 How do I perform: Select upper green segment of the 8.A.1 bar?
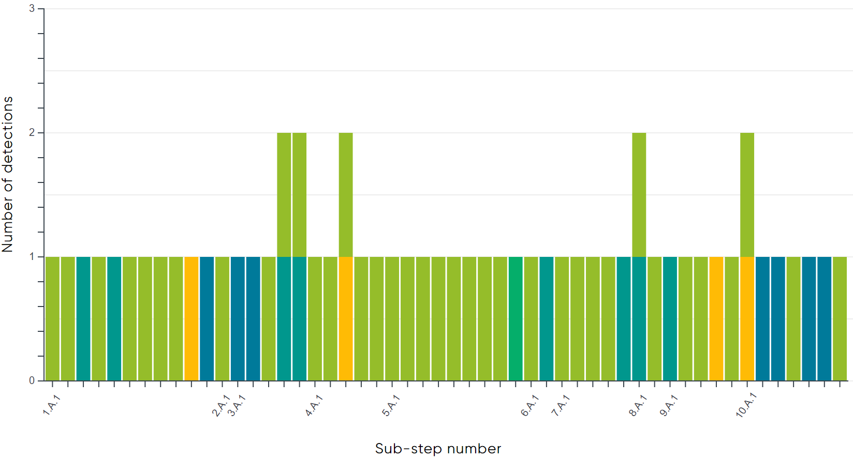point(639,195)
